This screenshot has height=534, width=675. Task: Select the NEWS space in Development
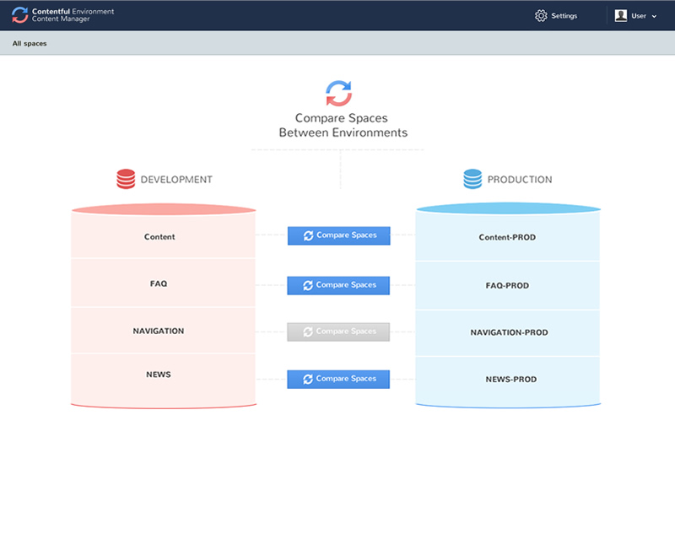159,375
